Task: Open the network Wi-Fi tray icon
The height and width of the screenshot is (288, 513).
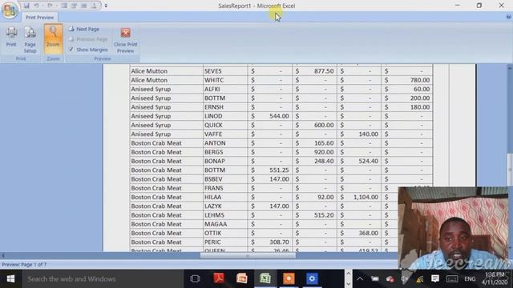Action: click(x=420, y=279)
